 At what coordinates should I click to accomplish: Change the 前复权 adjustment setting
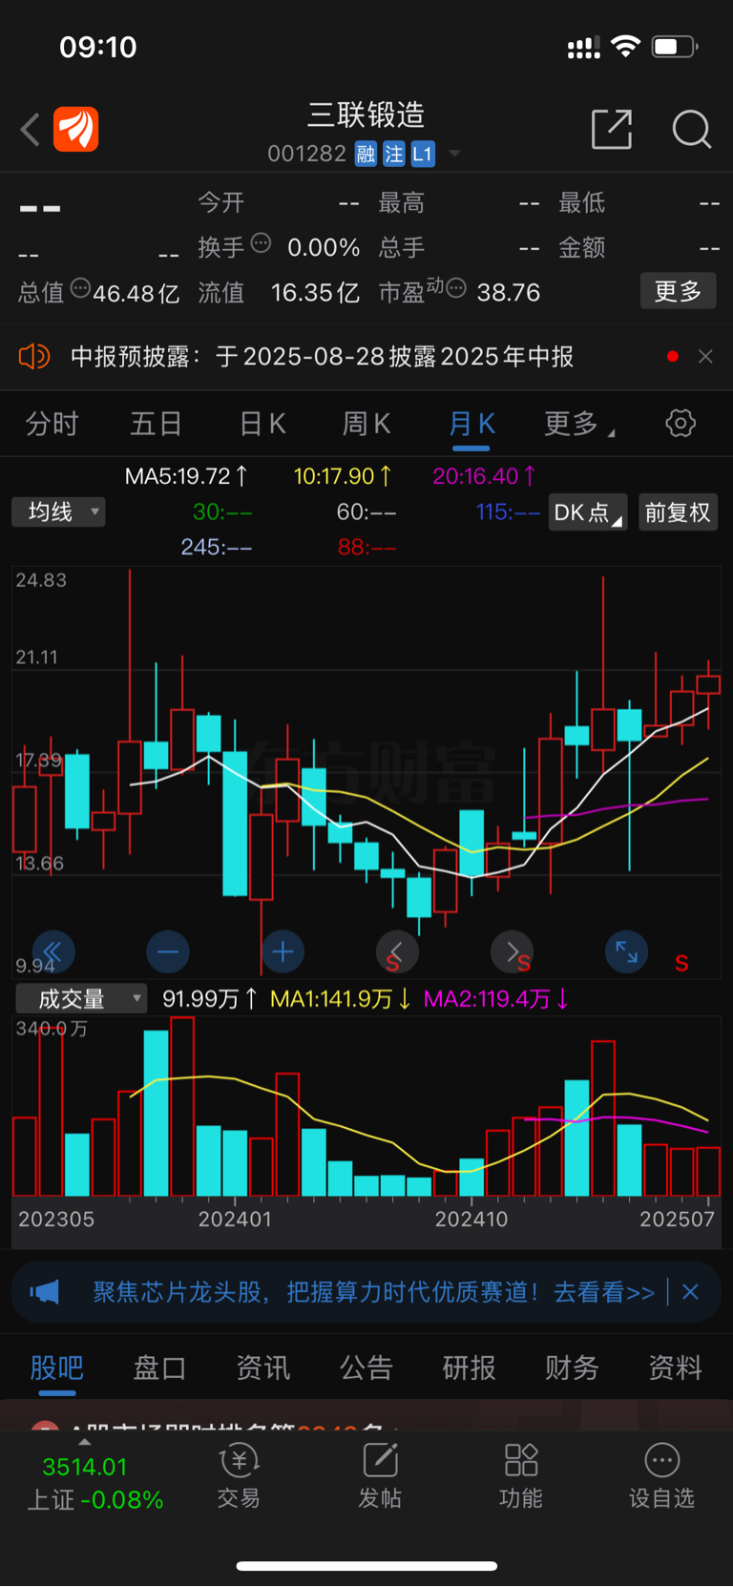coord(678,512)
